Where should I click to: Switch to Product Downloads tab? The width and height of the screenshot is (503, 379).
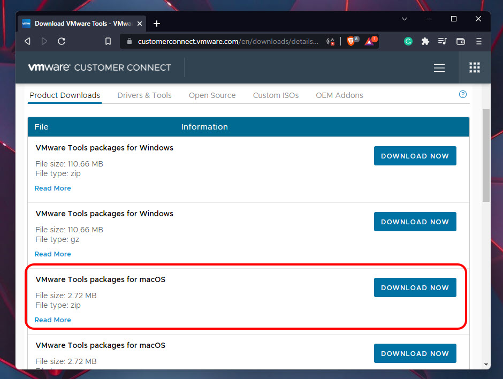[x=65, y=95]
